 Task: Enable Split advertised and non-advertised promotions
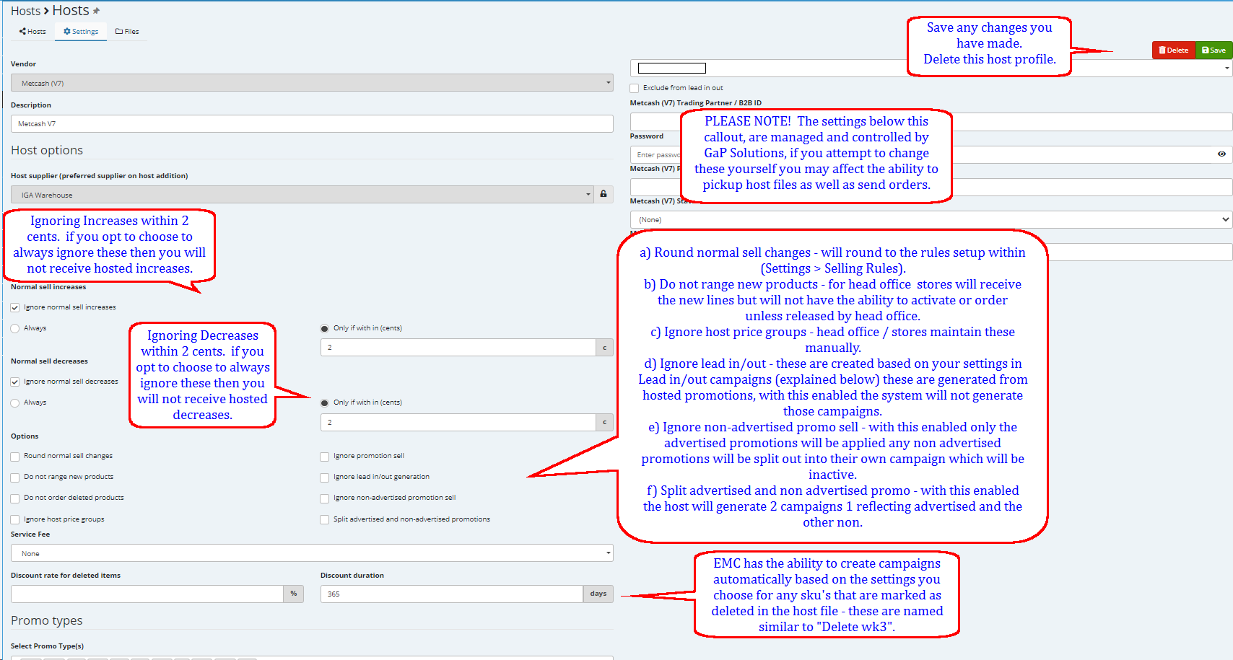click(324, 520)
